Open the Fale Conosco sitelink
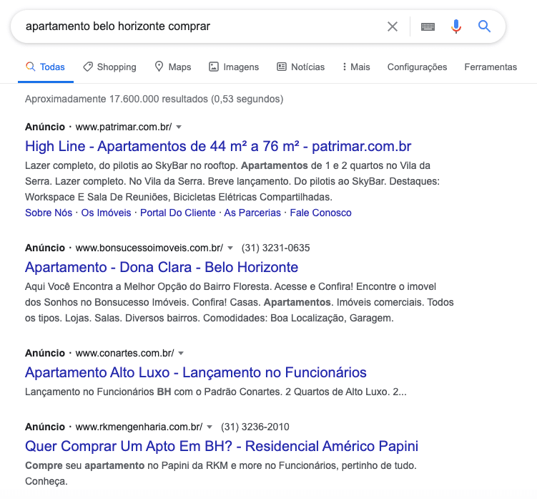Image resolution: width=537 pixels, height=499 pixels. (x=320, y=213)
